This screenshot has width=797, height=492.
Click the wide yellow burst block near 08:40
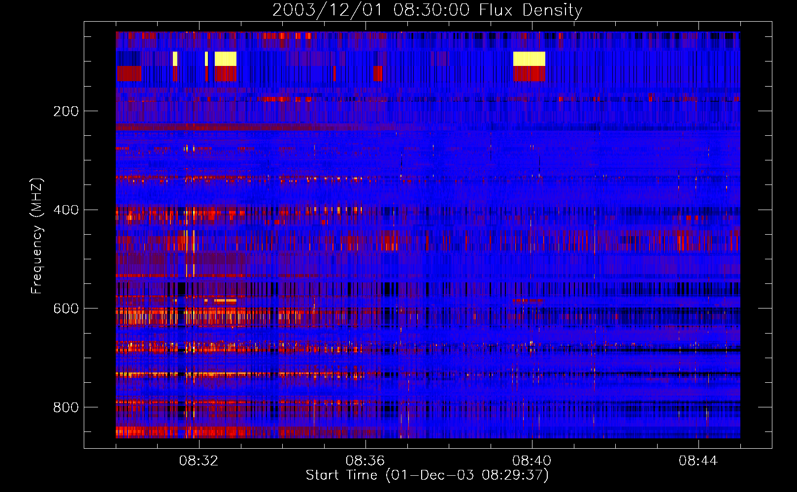(x=529, y=59)
